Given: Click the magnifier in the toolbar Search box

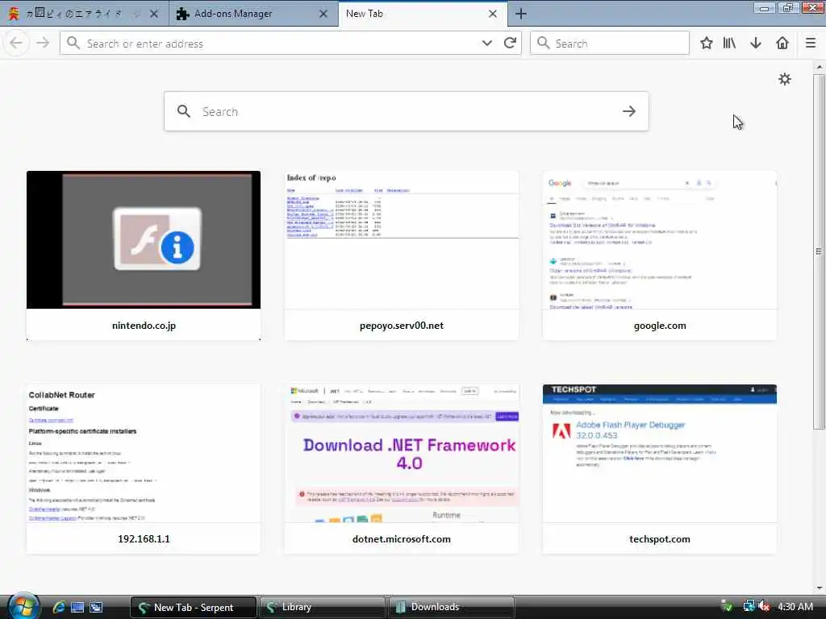Looking at the screenshot, I should coord(543,44).
